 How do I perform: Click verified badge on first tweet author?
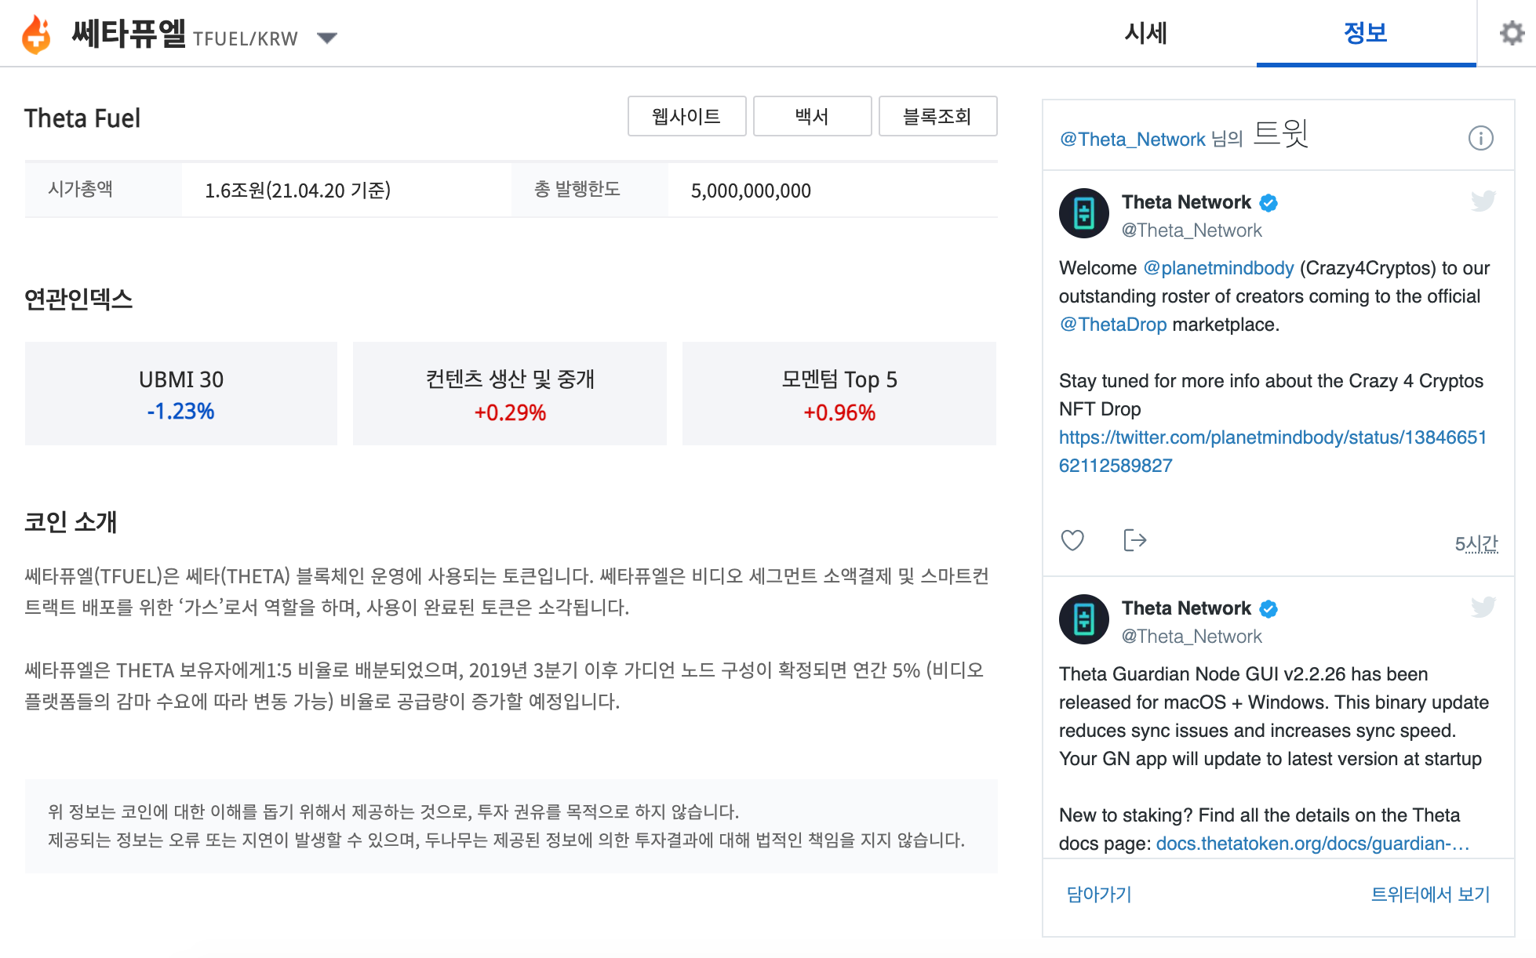[1268, 203]
